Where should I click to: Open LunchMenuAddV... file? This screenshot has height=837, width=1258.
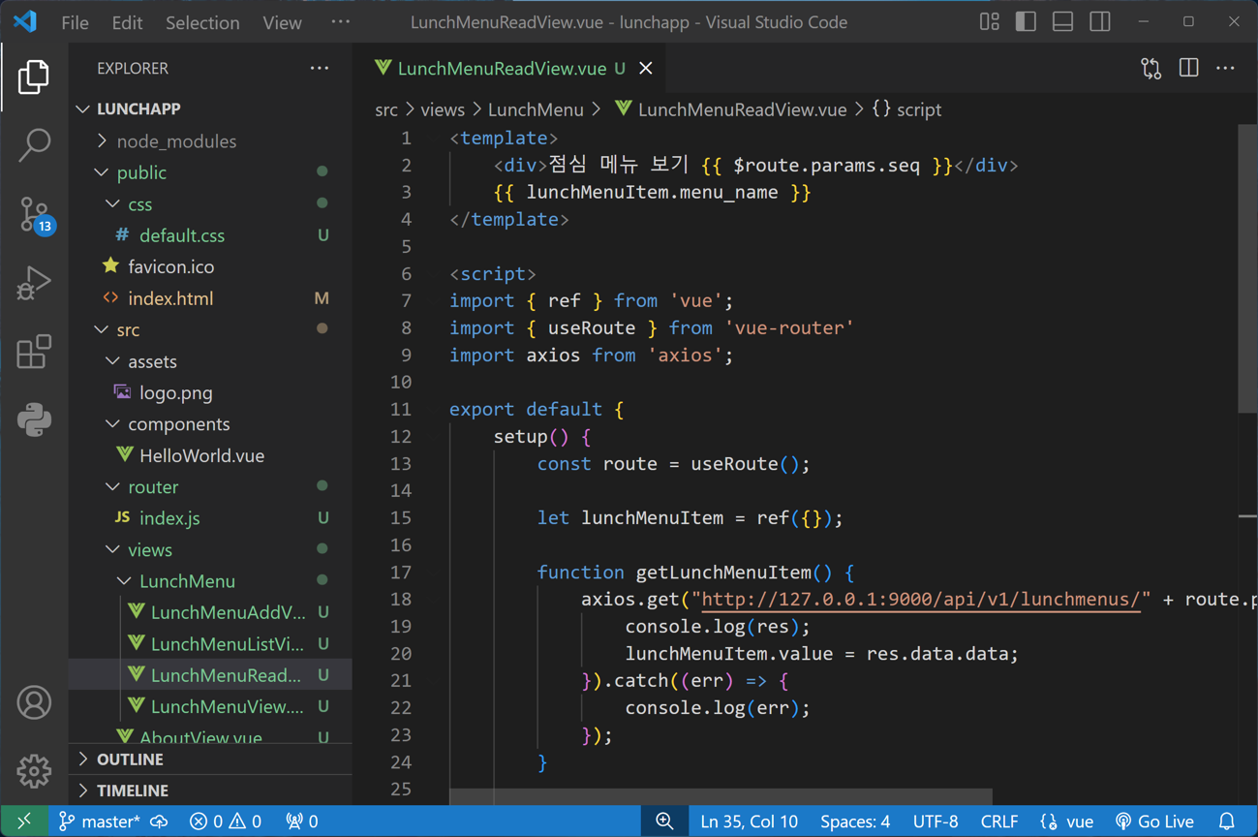(210, 612)
